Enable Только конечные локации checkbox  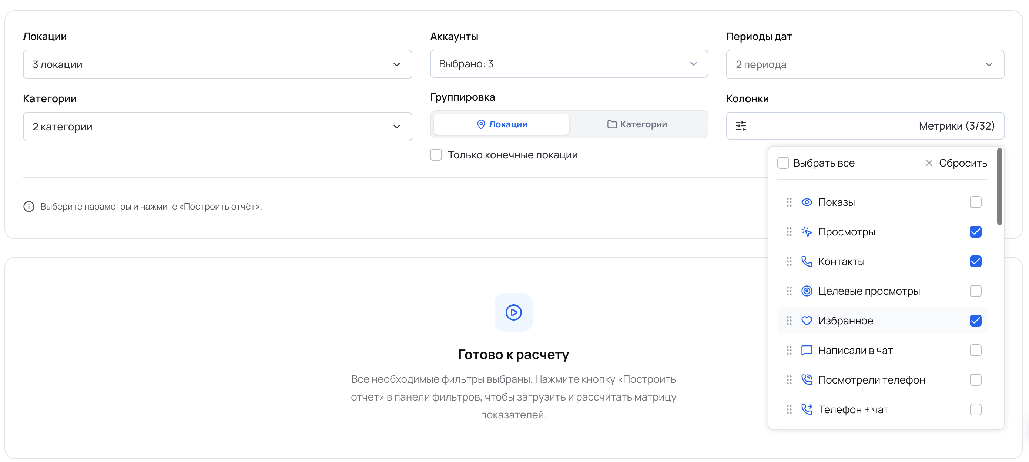pos(436,155)
